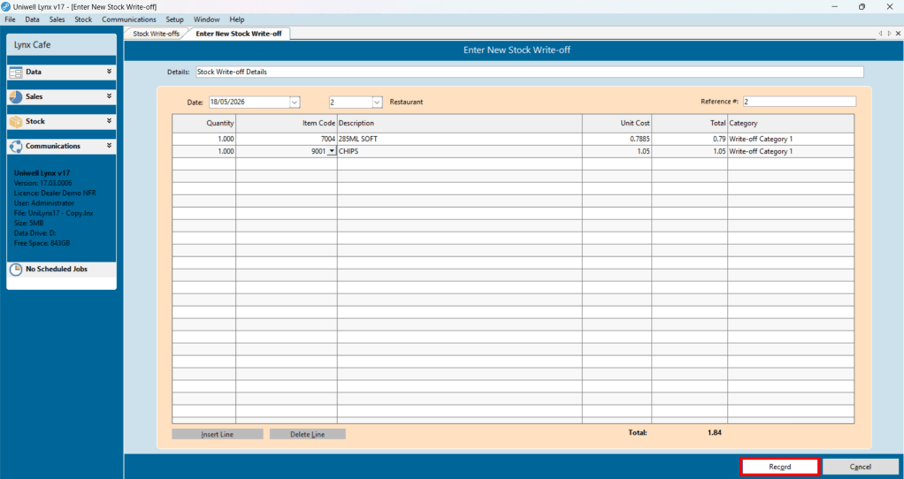This screenshot has height=479, width=904.
Task: Click the tab scroll right arrow
Action: [x=890, y=34]
